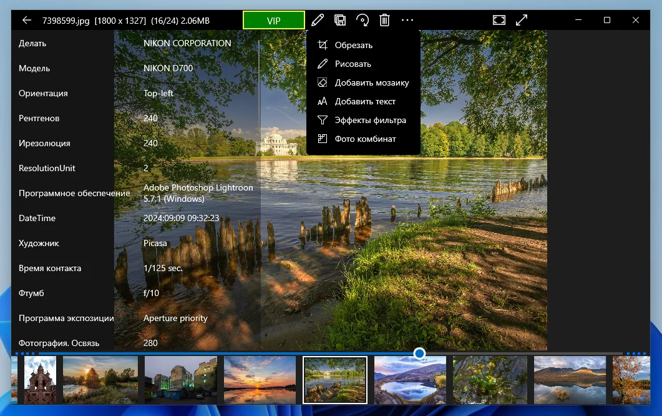Click the back arrow icon

[x=26, y=20]
